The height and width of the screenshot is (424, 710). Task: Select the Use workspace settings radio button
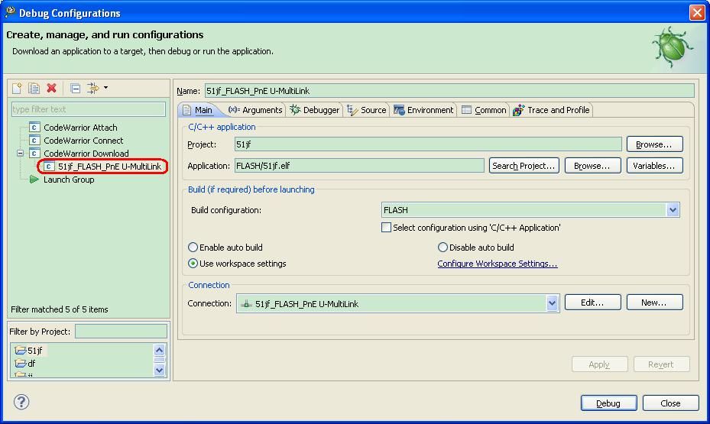pos(193,264)
